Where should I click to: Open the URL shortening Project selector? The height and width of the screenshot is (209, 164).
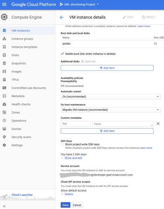click(x=79, y=5)
